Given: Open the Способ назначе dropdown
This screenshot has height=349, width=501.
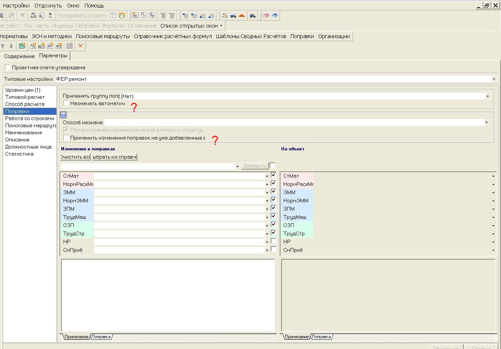Looking at the screenshot, I should (x=486, y=122).
